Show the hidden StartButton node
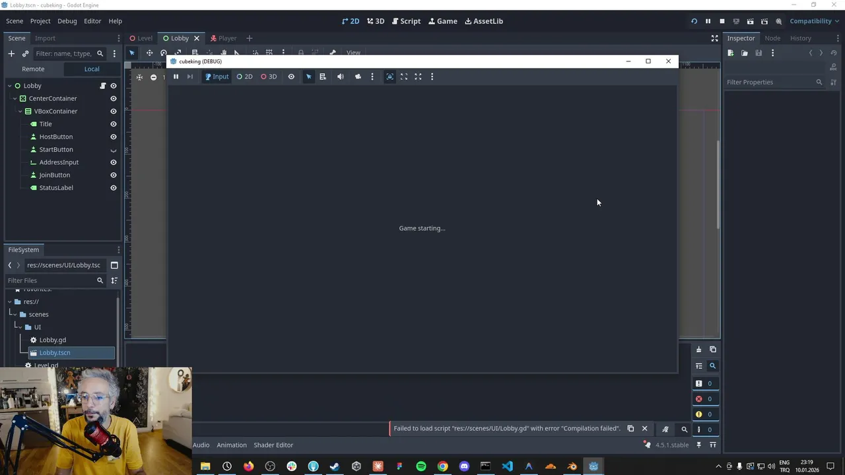Image resolution: width=845 pixels, height=475 pixels. tap(113, 150)
